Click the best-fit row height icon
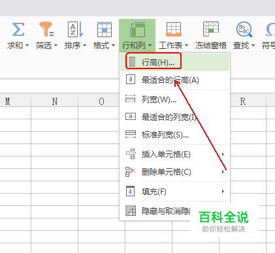This screenshot has height=253, width=275. pyautogui.click(x=131, y=80)
